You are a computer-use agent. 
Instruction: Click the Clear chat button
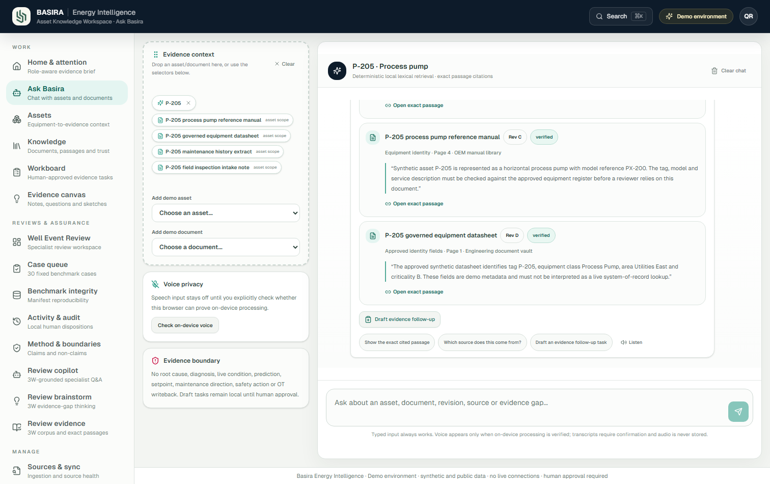click(729, 71)
